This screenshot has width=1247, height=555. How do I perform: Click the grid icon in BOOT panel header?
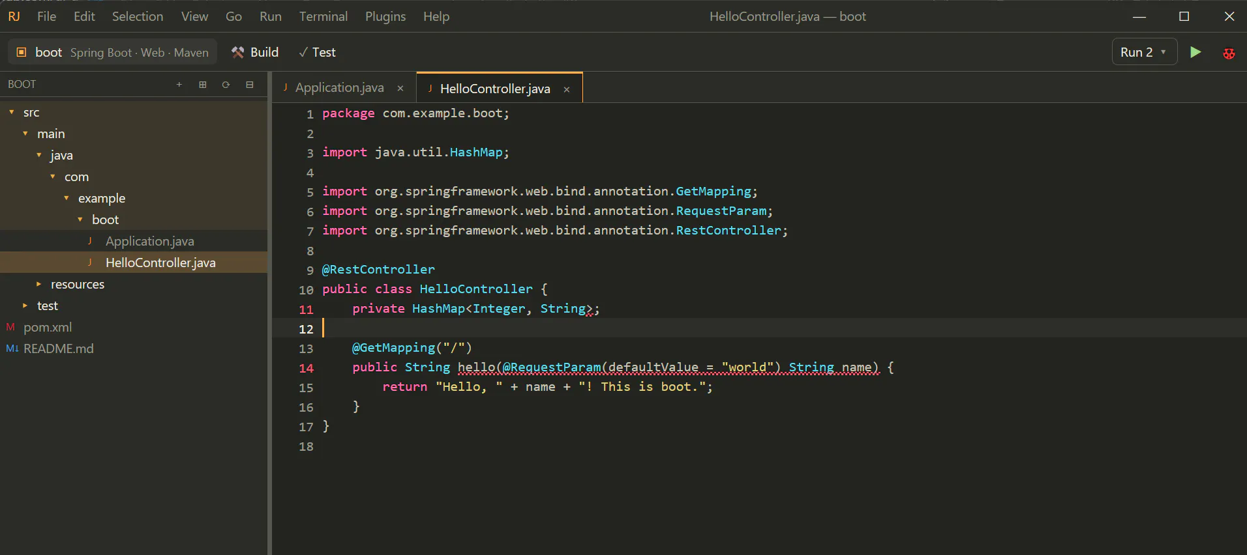(x=203, y=85)
